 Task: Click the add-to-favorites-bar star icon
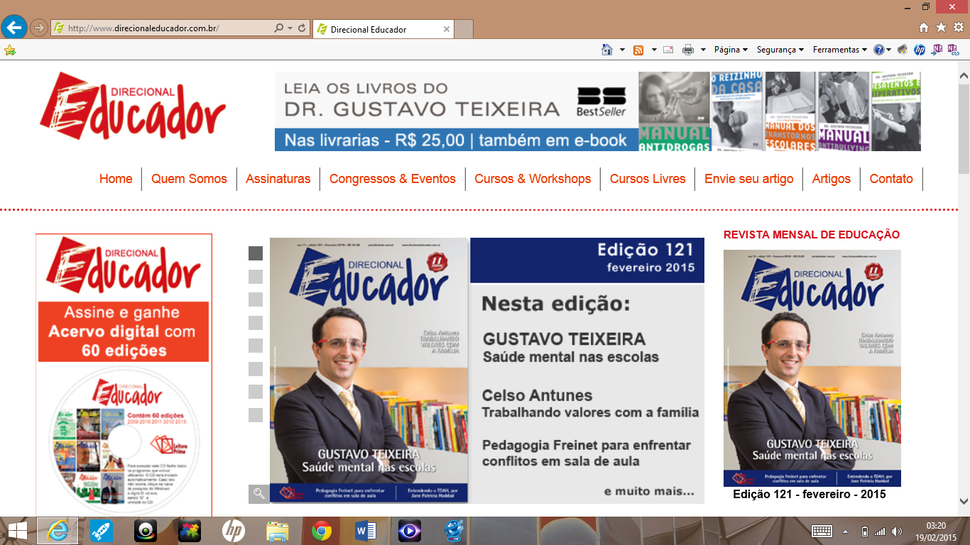[x=9, y=50]
